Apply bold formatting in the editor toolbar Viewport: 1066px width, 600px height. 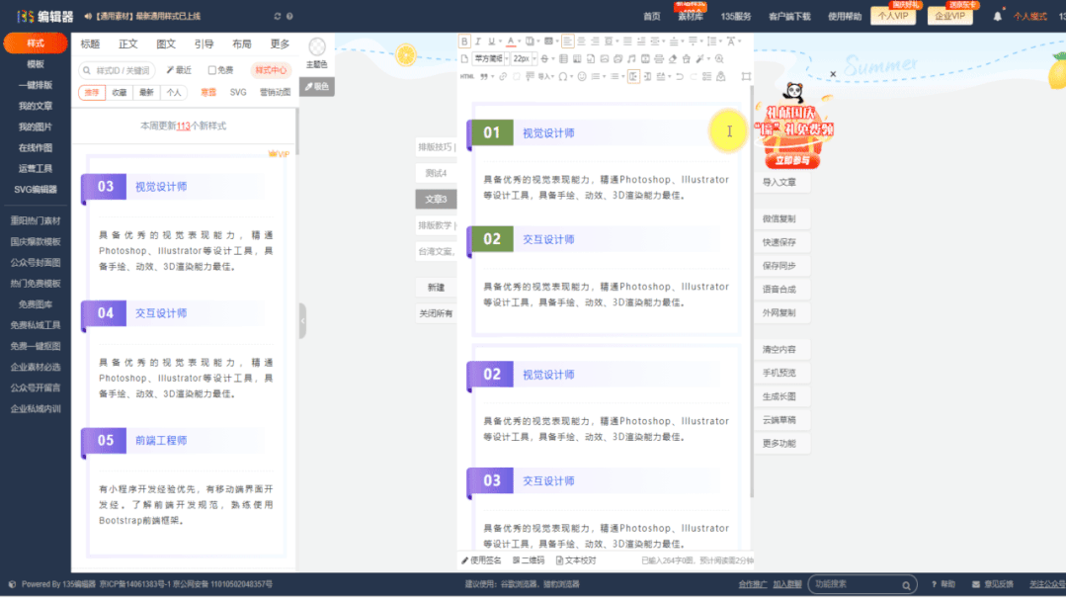465,42
